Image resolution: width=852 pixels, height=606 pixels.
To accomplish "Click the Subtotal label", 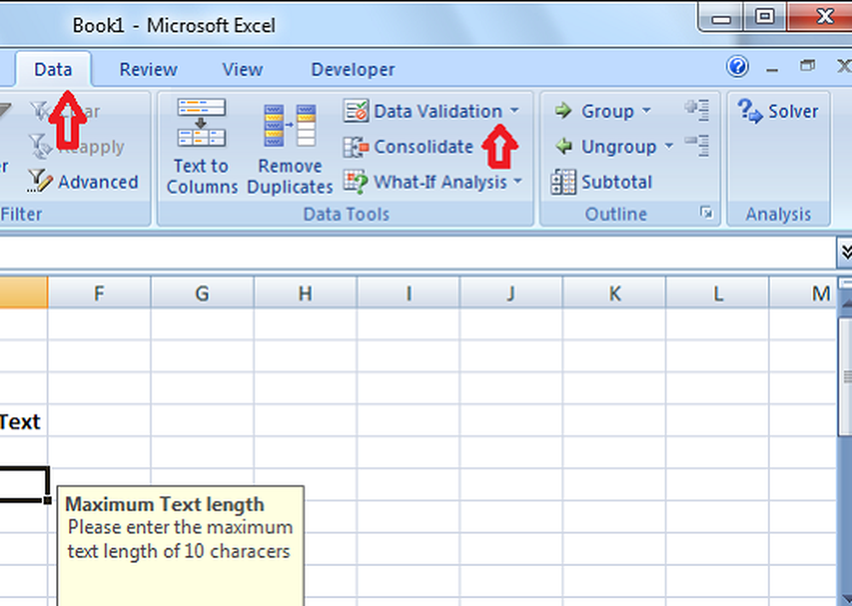I will [617, 182].
